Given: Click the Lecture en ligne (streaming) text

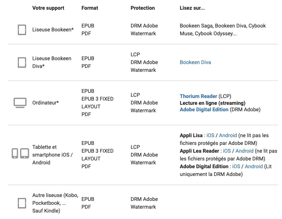Looking at the screenshot, I should point(212,103).
